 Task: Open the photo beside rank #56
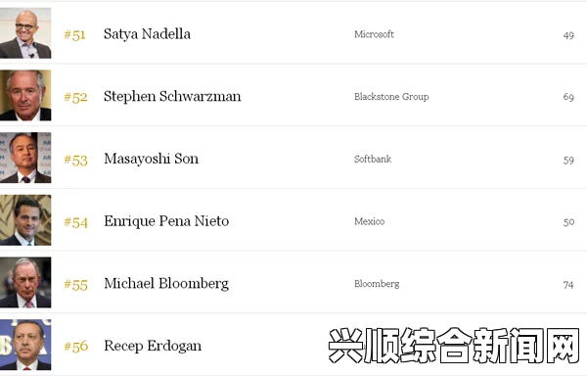pos(25,345)
